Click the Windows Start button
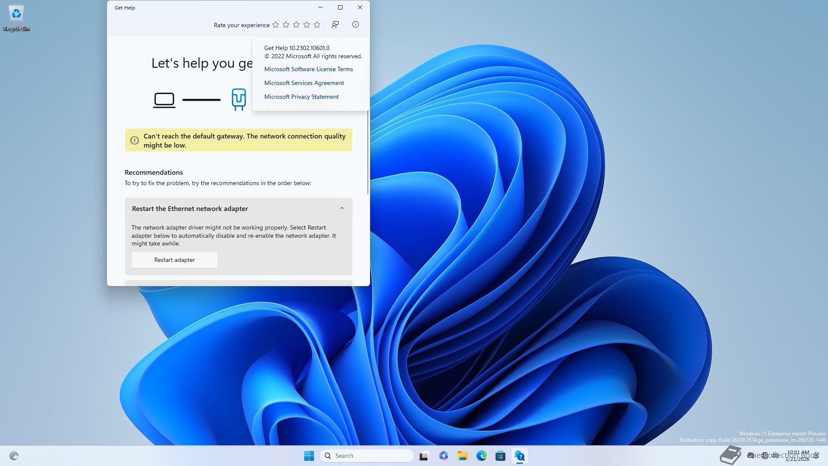This screenshot has width=828, height=466. click(309, 456)
